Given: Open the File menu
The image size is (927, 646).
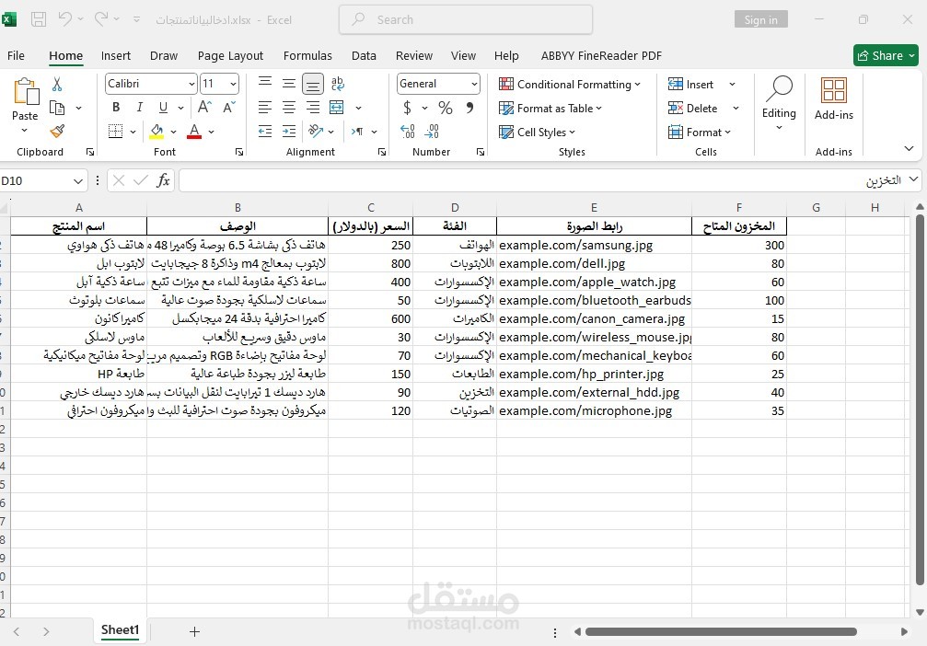Looking at the screenshot, I should [16, 55].
